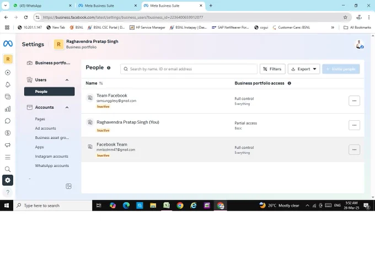
Task: Click the search by name or email field
Action: point(189,69)
